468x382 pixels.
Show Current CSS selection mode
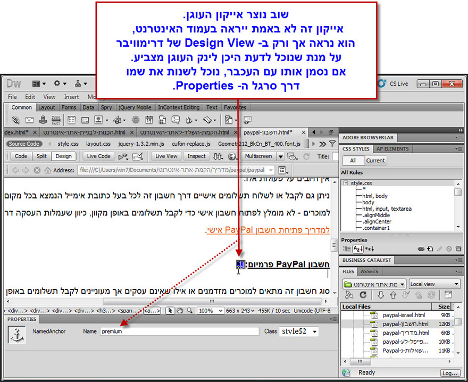pos(375,161)
